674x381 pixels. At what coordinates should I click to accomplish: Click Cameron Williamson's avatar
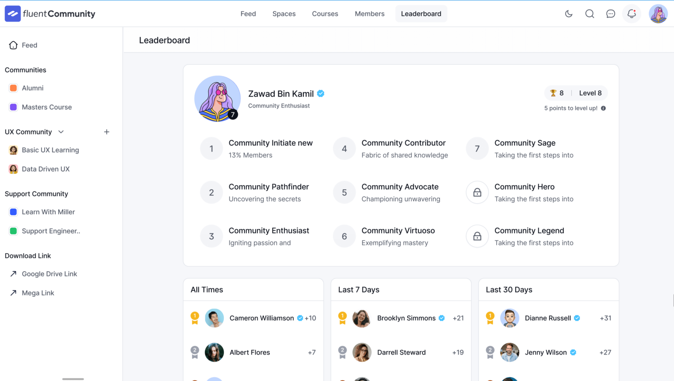pyautogui.click(x=214, y=318)
